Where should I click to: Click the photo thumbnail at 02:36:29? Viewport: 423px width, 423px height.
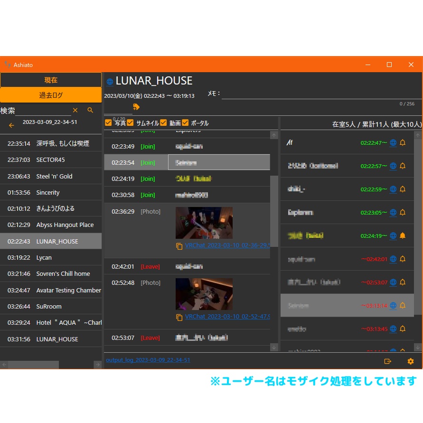pyautogui.click(x=204, y=223)
